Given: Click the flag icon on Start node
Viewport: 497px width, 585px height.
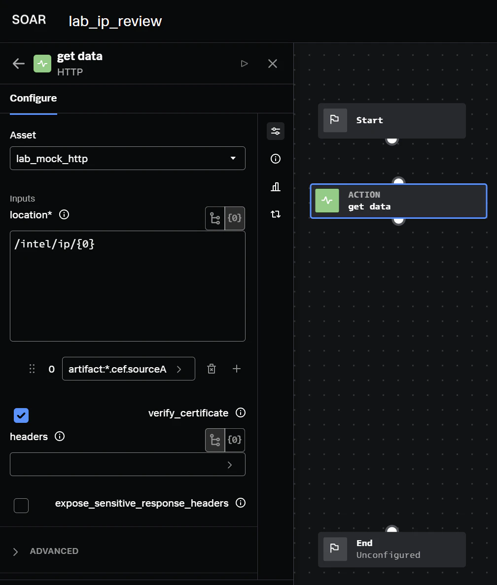Looking at the screenshot, I should click(335, 121).
